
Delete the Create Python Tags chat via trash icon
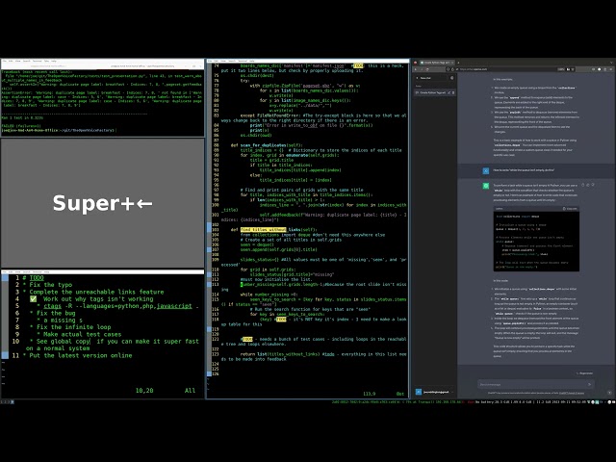(453, 92)
